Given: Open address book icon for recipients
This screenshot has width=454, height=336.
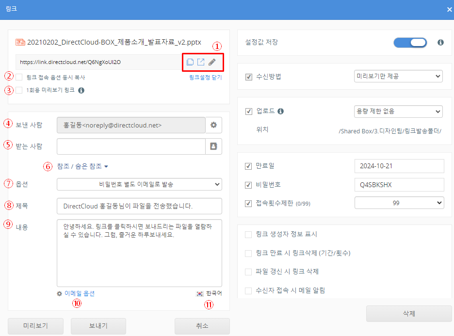Looking at the screenshot, I should 213,146.
